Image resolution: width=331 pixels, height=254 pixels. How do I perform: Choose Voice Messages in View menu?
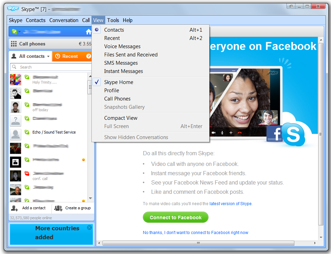pyautogui.click(x=150, y=46)
